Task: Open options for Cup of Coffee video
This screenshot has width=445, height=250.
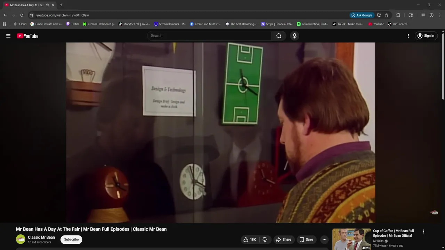Action: coord(423,232)
